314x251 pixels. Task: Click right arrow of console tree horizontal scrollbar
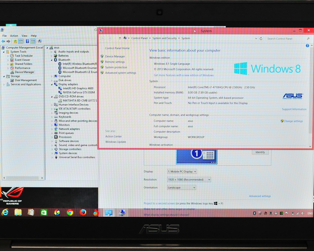pyautogui.click(x=42, y=178)
